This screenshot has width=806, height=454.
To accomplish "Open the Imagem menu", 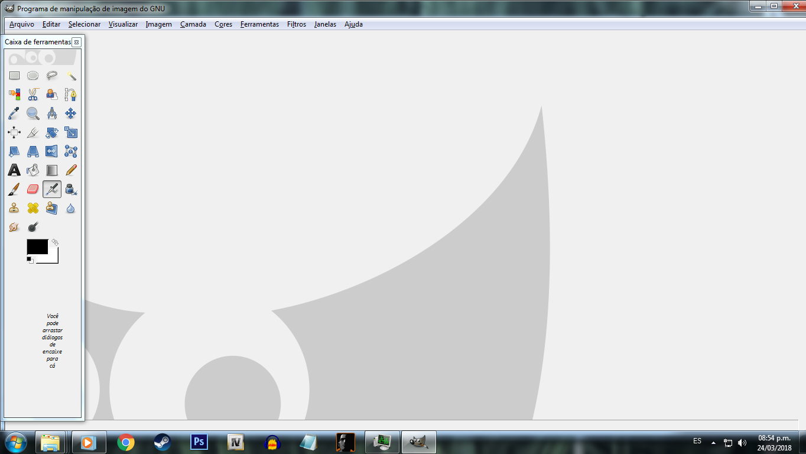I will pos(159,24).
